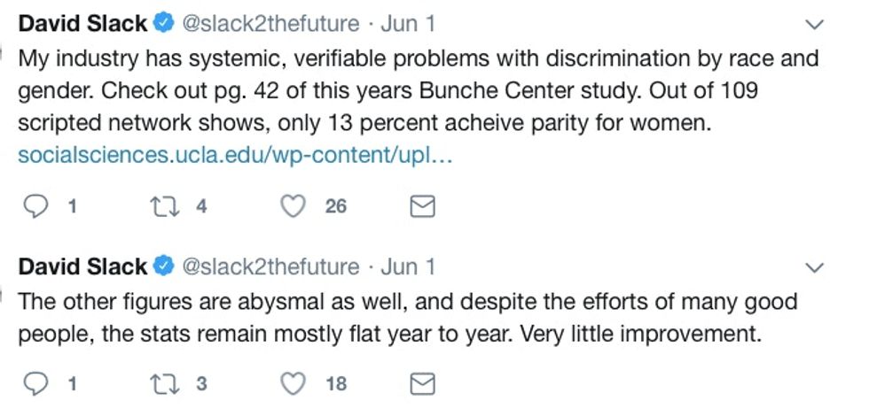Viewport: 869px width, 416px height.
Task: Click the verified badge on first tweet
Action: click(164, 24)
